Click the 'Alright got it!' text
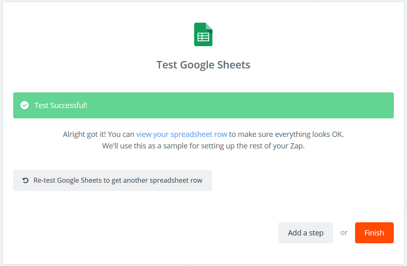 [x=84, y=134]
